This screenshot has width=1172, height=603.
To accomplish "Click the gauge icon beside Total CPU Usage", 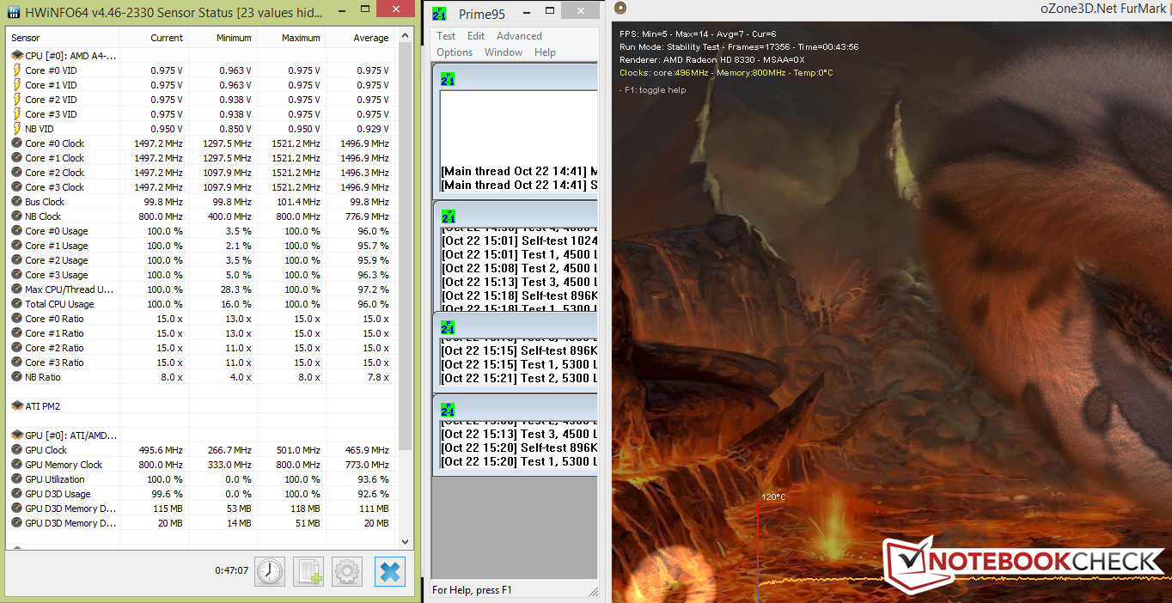I will pyautogui.click(x=17, y=304).
